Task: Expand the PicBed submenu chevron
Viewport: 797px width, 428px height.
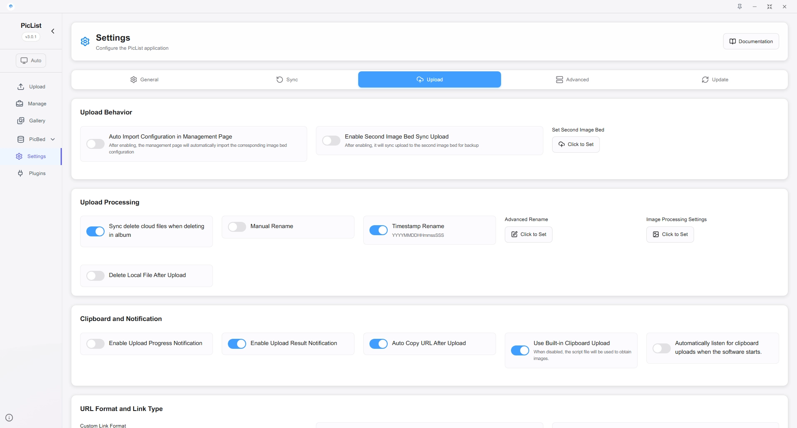Action: 53,139
